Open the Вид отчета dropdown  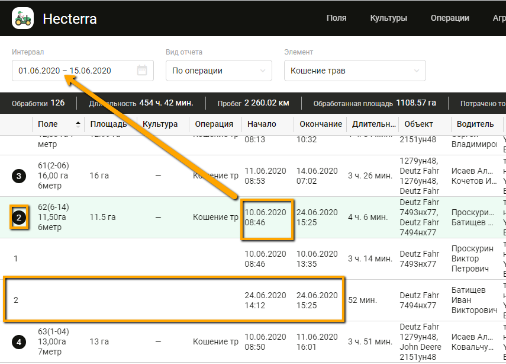pos(218,71)
